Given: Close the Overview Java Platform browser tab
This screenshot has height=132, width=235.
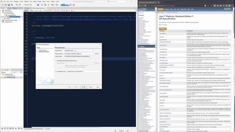Looking at the screenshot, I should tap(158, 3).
